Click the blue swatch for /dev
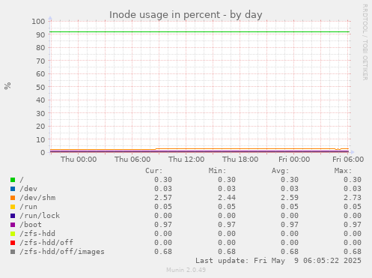372x278 pixels. pos(13,189)
